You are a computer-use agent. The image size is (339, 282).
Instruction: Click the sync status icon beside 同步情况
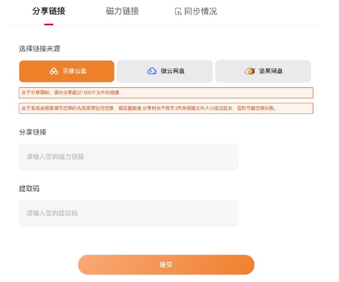pyautogui.click(x=178, y=11)
